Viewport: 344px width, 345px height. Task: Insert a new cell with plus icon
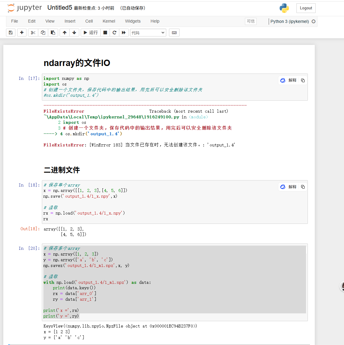point(22,33)
